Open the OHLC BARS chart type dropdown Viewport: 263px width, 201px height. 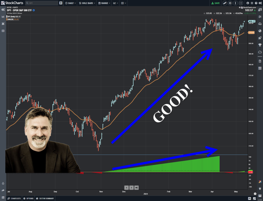(x=87, y=3)
